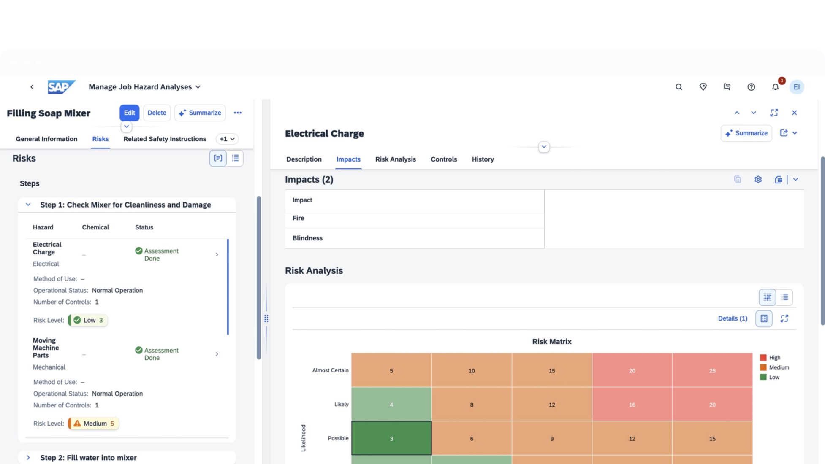The height and width of the screenshot is (464, 825).
Task: Click the Impacts table settings gear
Action: click(758, 180)
